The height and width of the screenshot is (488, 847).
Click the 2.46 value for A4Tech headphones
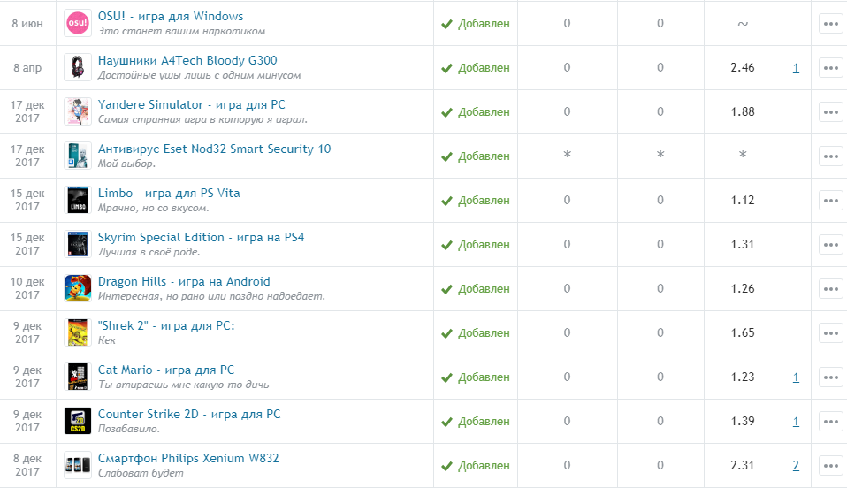pyautogui.click(x=742, y=67)
